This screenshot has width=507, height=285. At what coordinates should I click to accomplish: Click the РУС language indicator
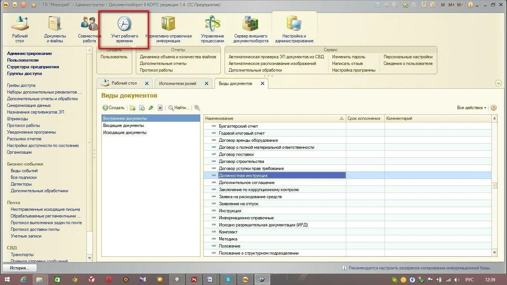pyautogui.click(x=469, y=279)
